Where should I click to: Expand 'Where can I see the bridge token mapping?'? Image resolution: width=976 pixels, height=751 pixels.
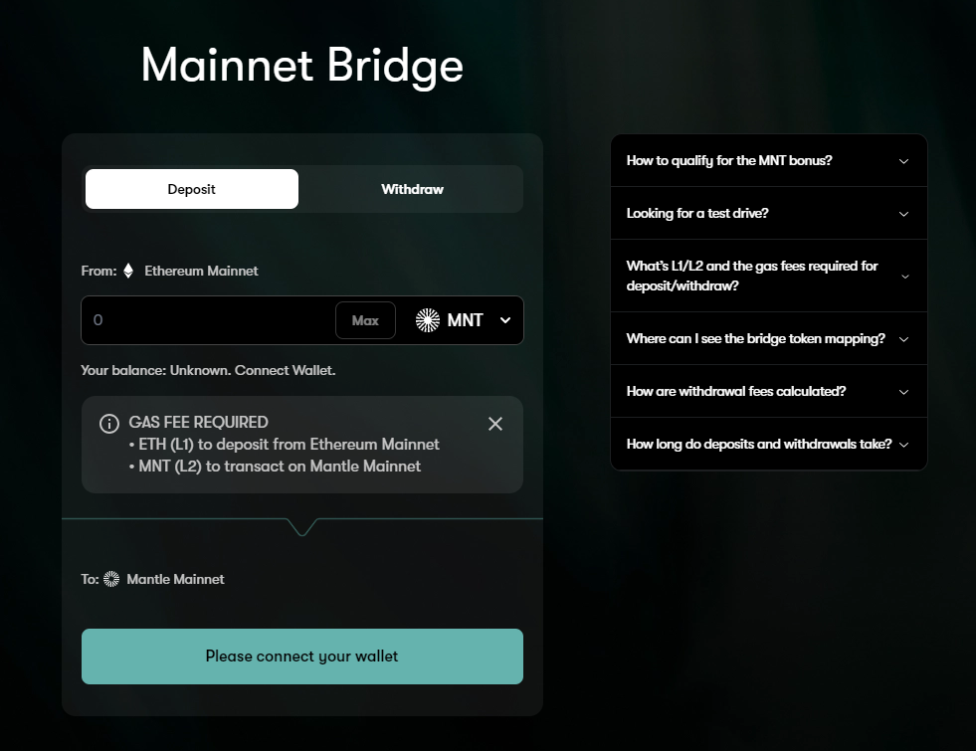click(x=755, y=339)
